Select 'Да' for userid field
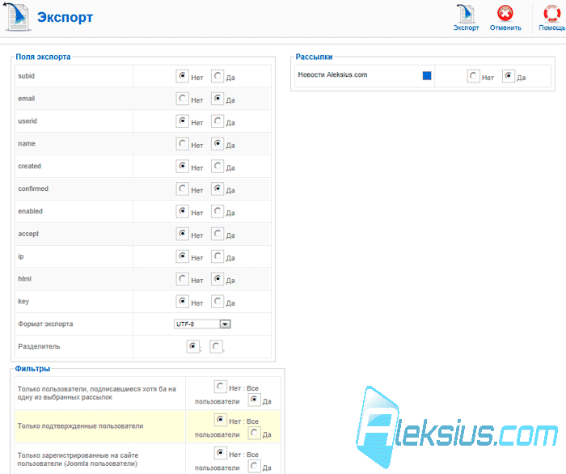566x474 pixels. click(x=218, y=121)
